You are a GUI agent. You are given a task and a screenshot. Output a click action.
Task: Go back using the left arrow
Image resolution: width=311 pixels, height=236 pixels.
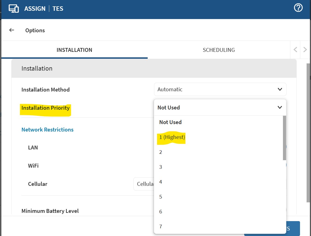(12, 30)
